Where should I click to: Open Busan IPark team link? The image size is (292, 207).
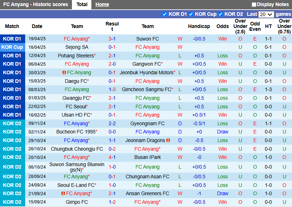[147, 157]
